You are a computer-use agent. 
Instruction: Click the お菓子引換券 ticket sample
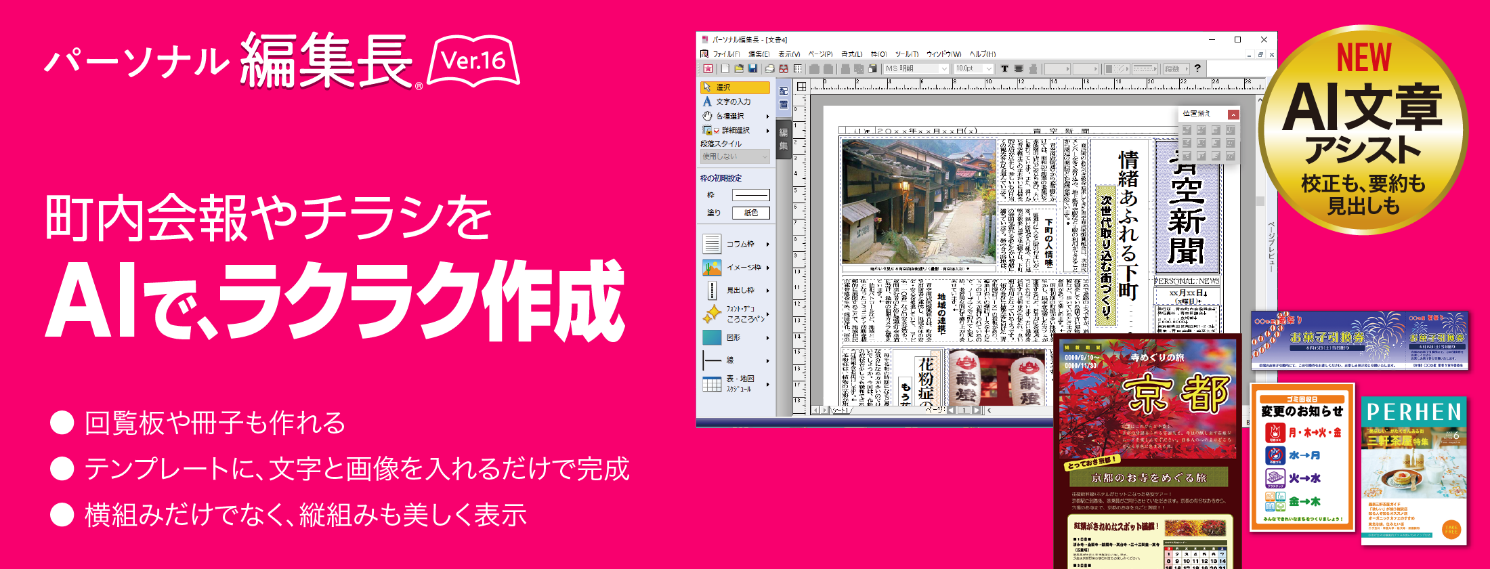click(x=1359, y=341)
